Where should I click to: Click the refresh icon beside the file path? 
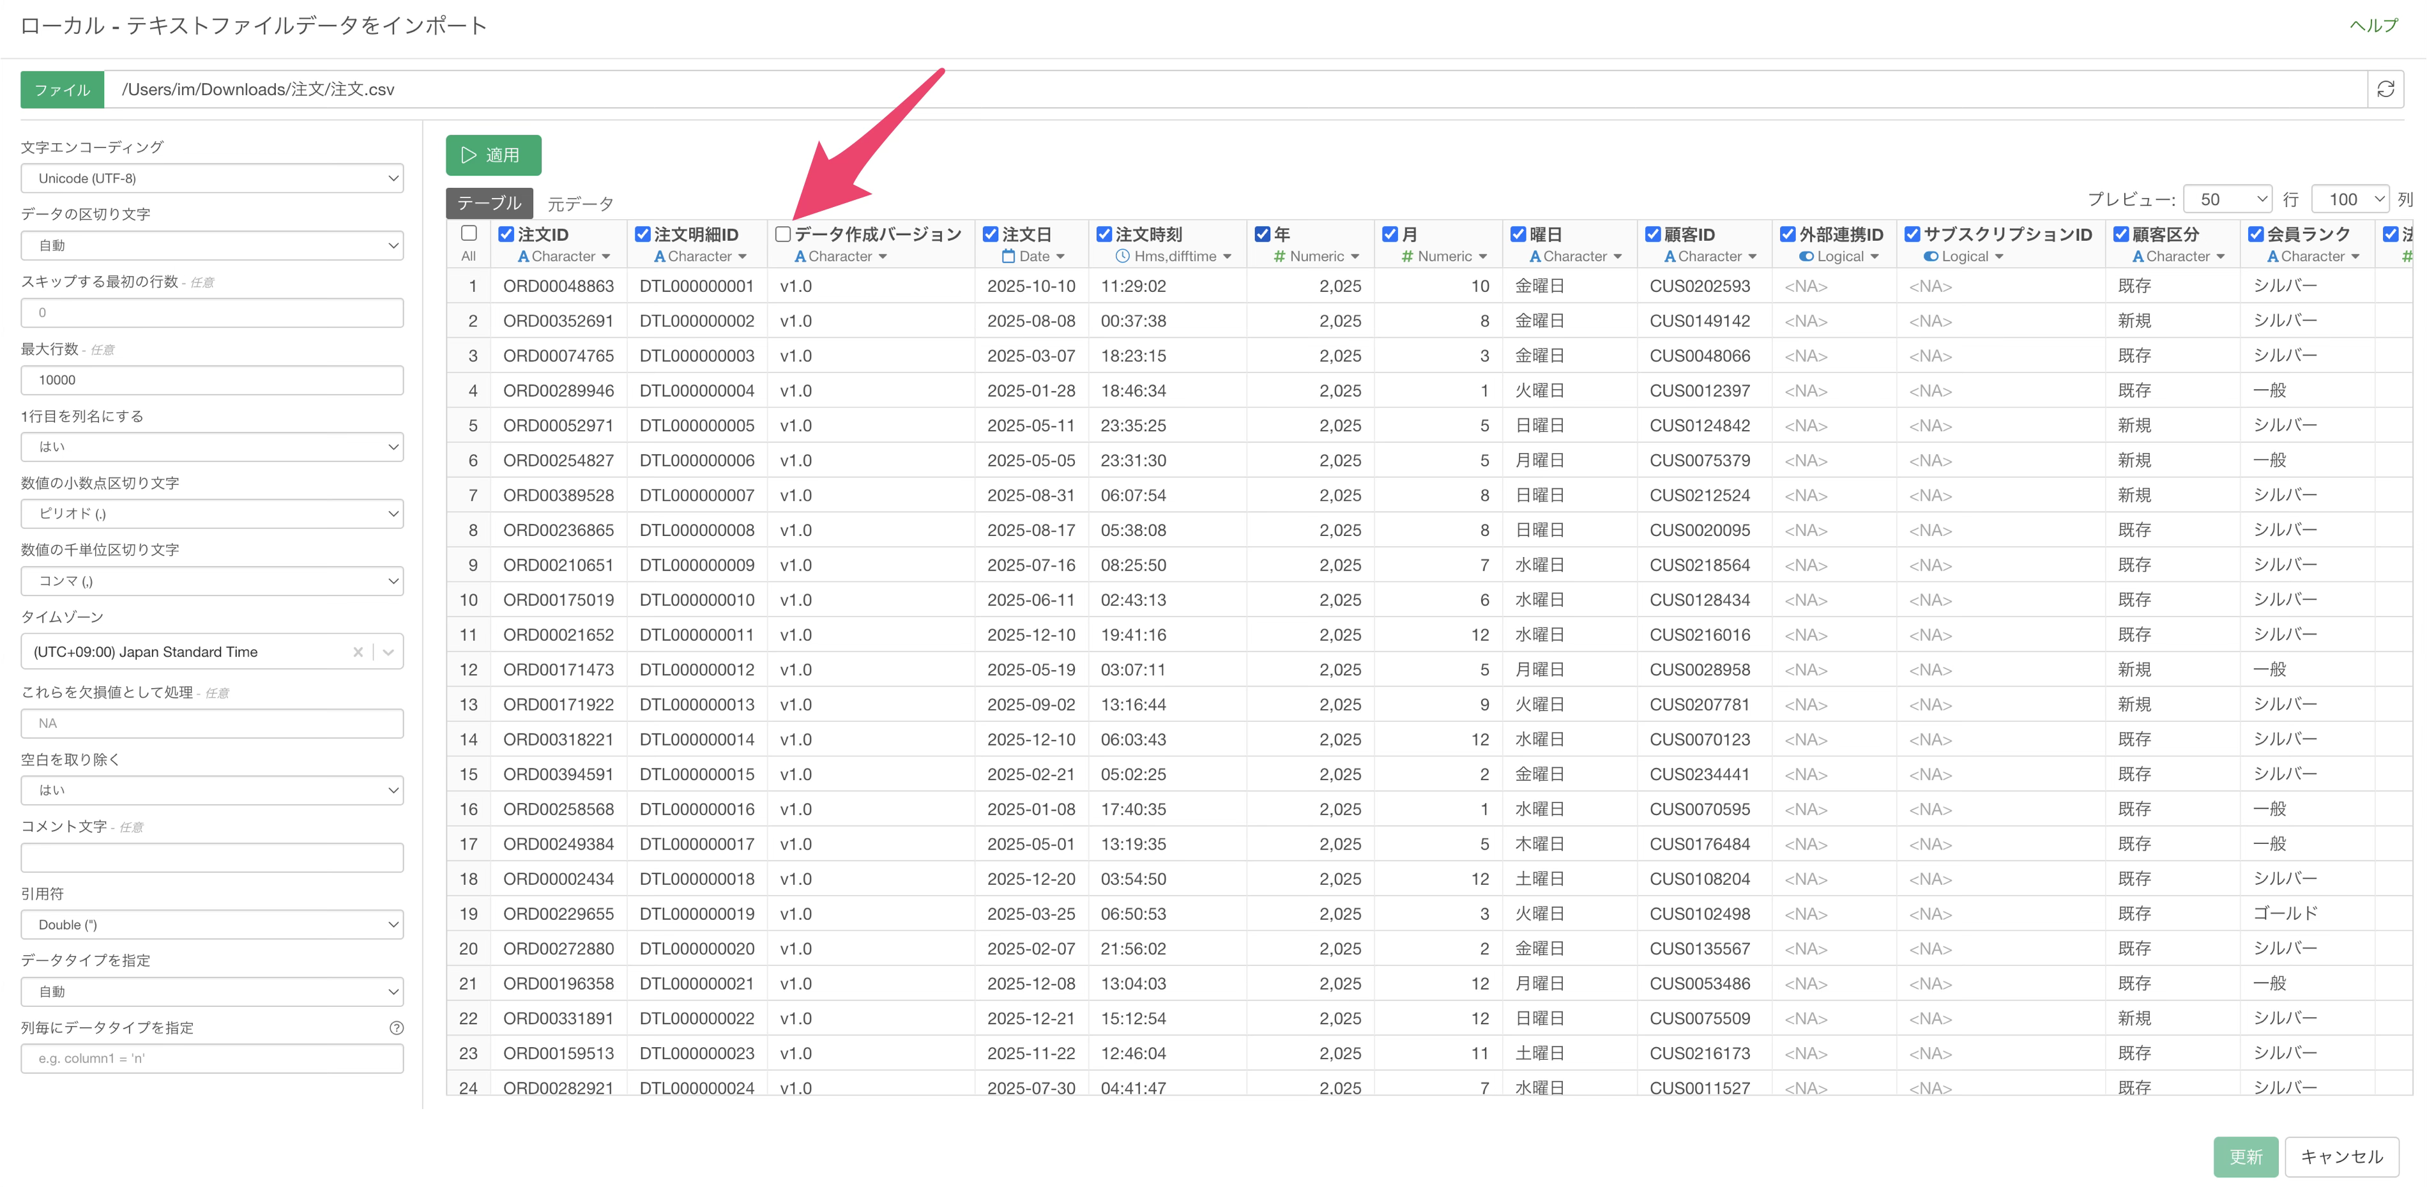coord(2385,89)
